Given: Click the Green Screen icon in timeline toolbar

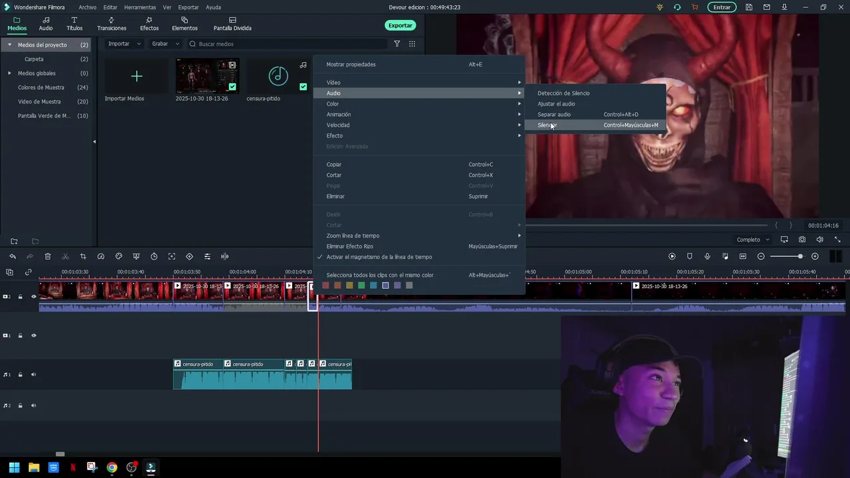Looking at the screenshot, I should click(136, 256).
